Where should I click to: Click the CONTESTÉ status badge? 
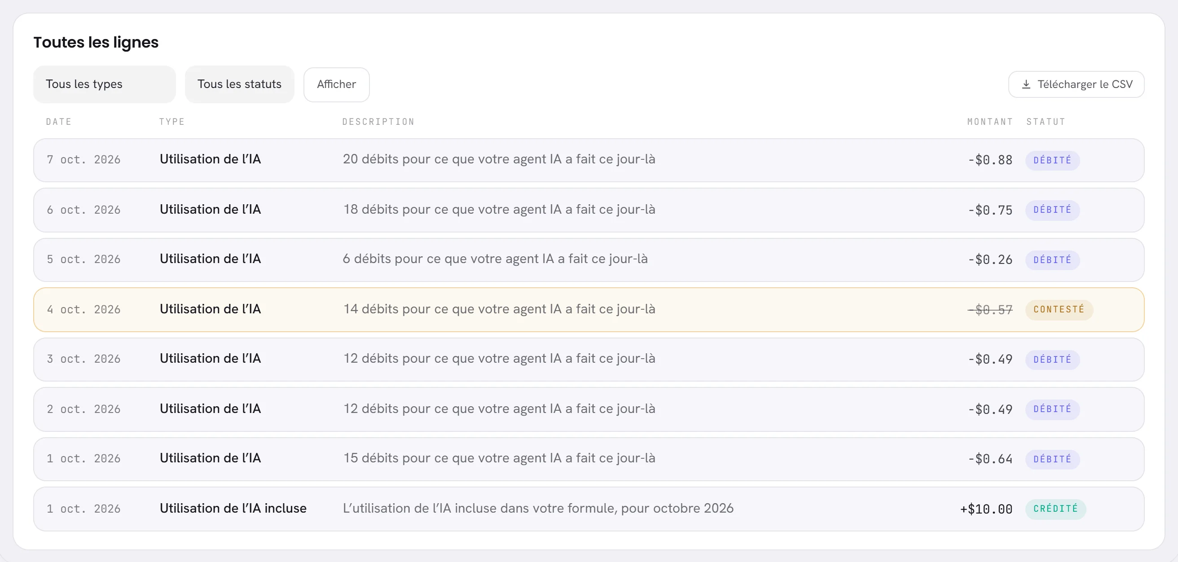(1059, 310)
